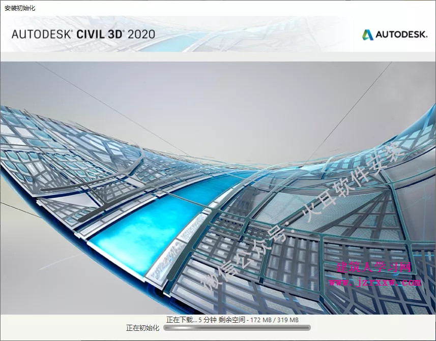Click the Autodesk triangular logo icon
The height and width of the screenshot is (341, 436).
pyautogui.click(x=368, y=35)
